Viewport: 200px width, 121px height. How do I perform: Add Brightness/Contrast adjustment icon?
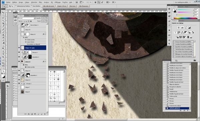179,28
